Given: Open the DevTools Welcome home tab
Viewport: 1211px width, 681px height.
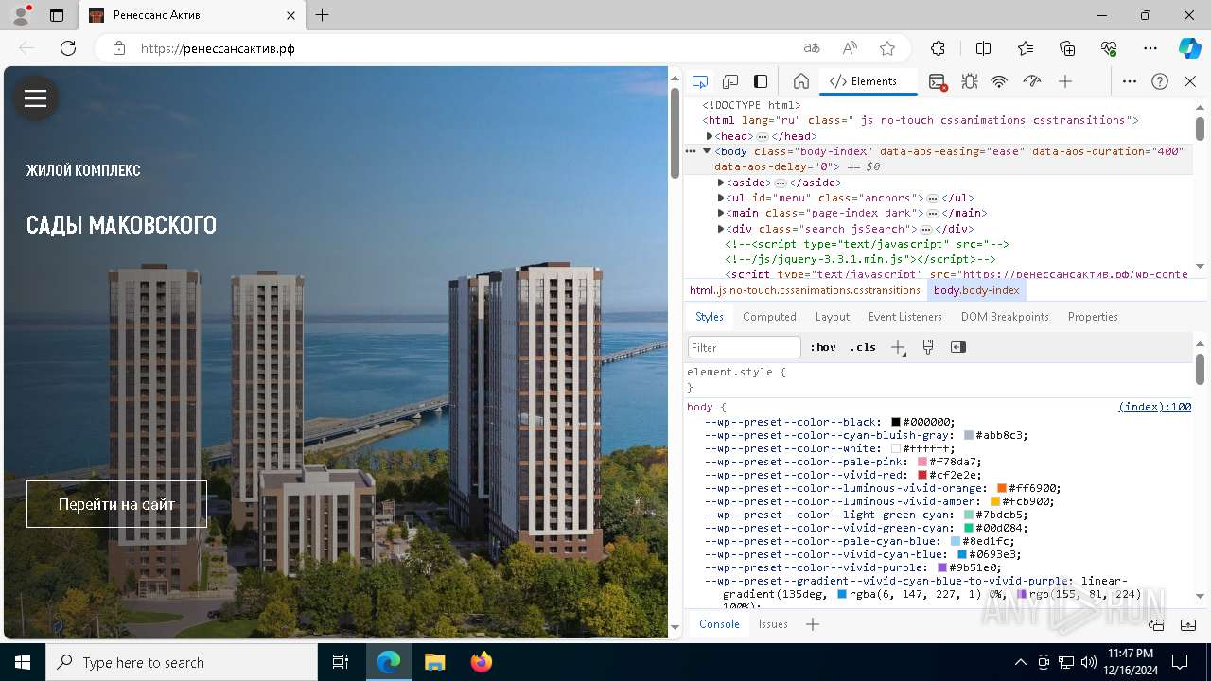Looking at the screenshot, I should click(801, 81).
